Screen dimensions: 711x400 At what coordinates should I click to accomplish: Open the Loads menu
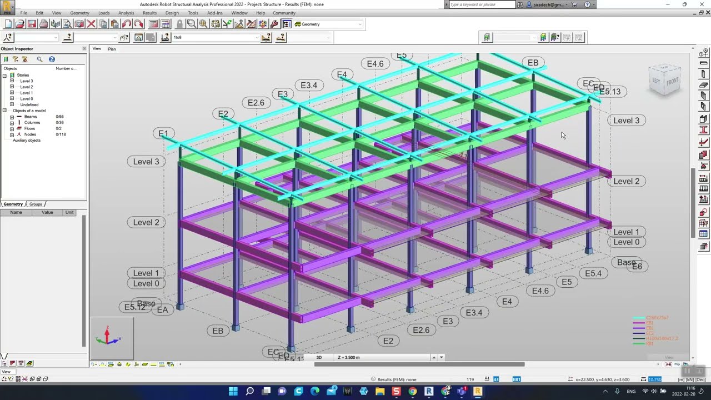tap(104, 13)
